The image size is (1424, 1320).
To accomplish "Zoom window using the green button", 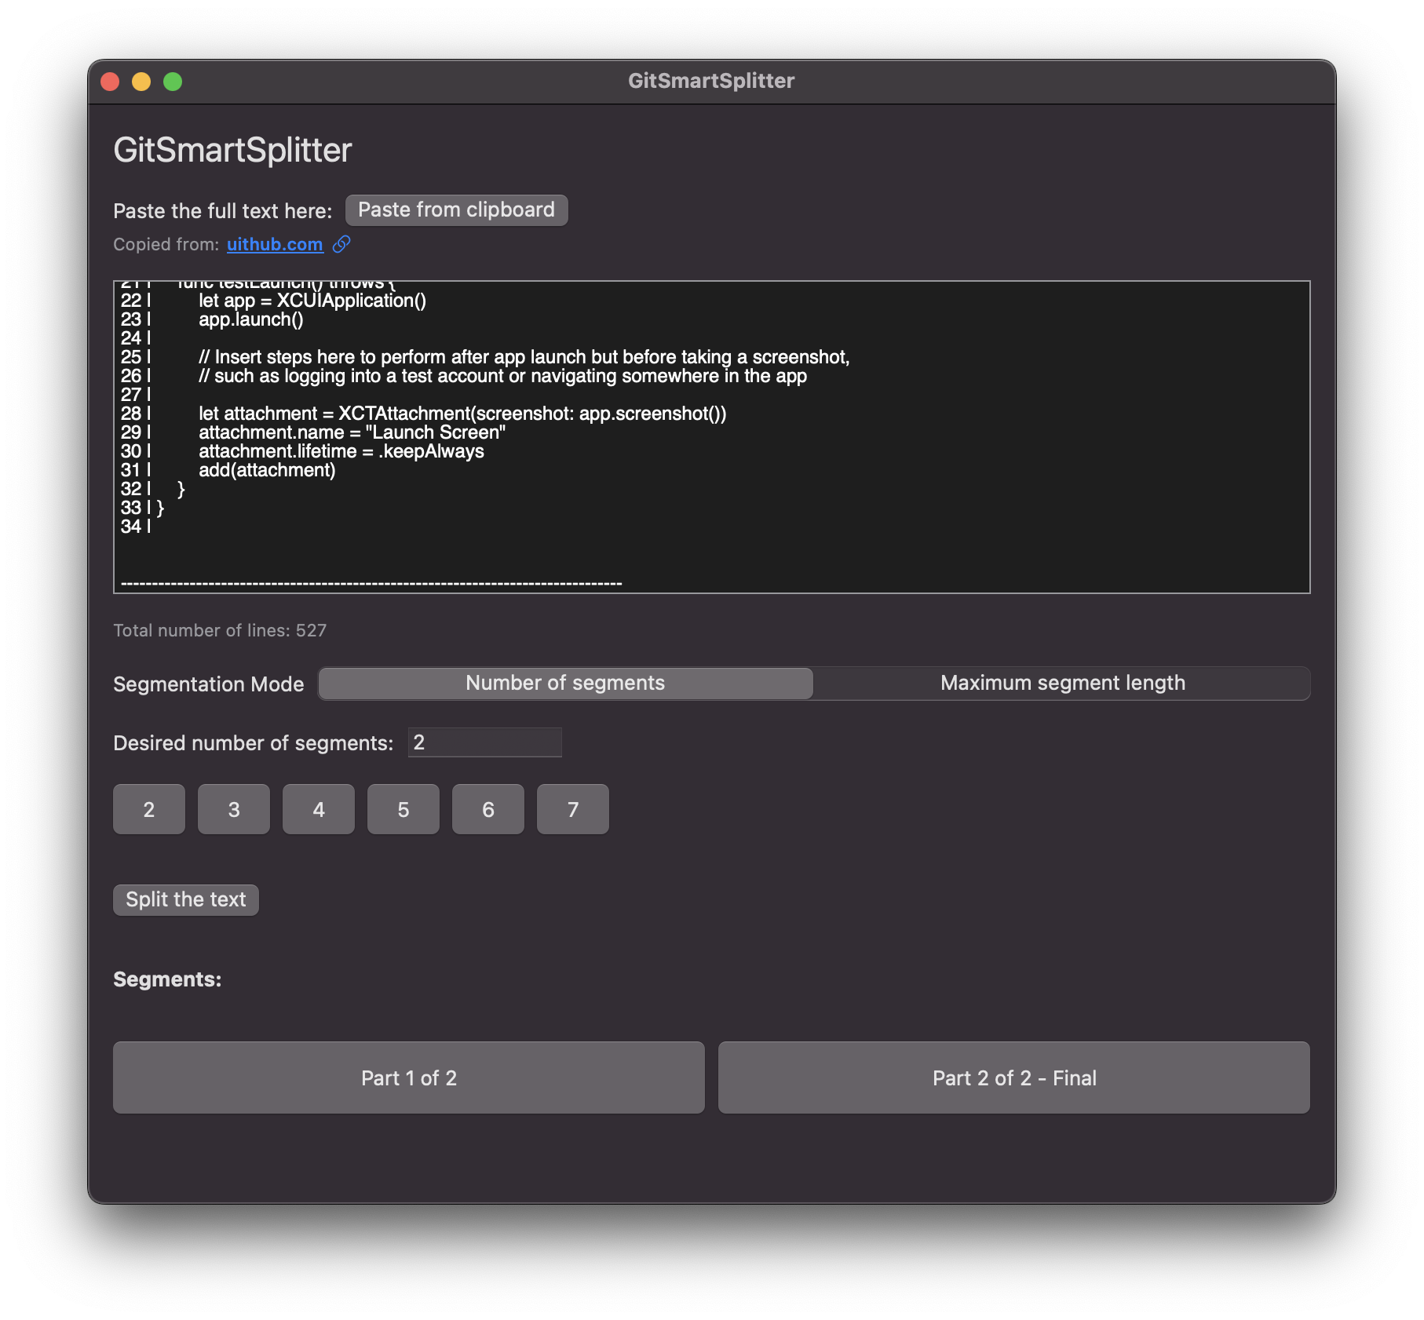I will tap(173, 82).
